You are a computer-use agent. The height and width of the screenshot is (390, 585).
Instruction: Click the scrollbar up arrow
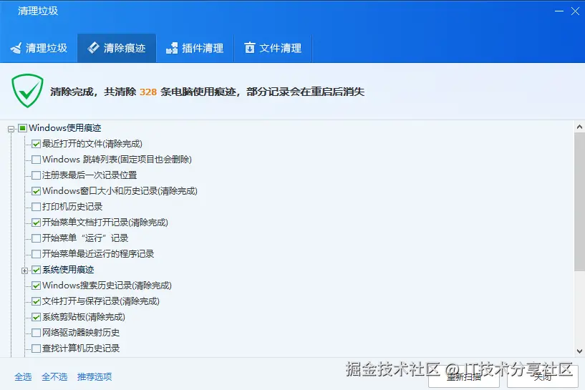click(579, 127)
